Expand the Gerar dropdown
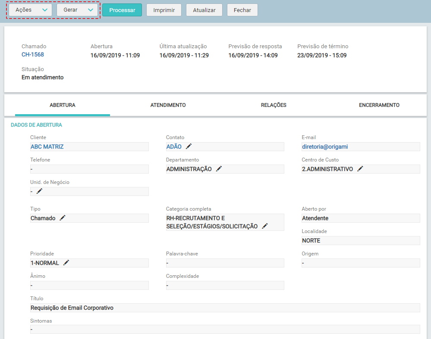Viewport: 431px width, 339px height. pyautogui.click(x=77, y=10)
